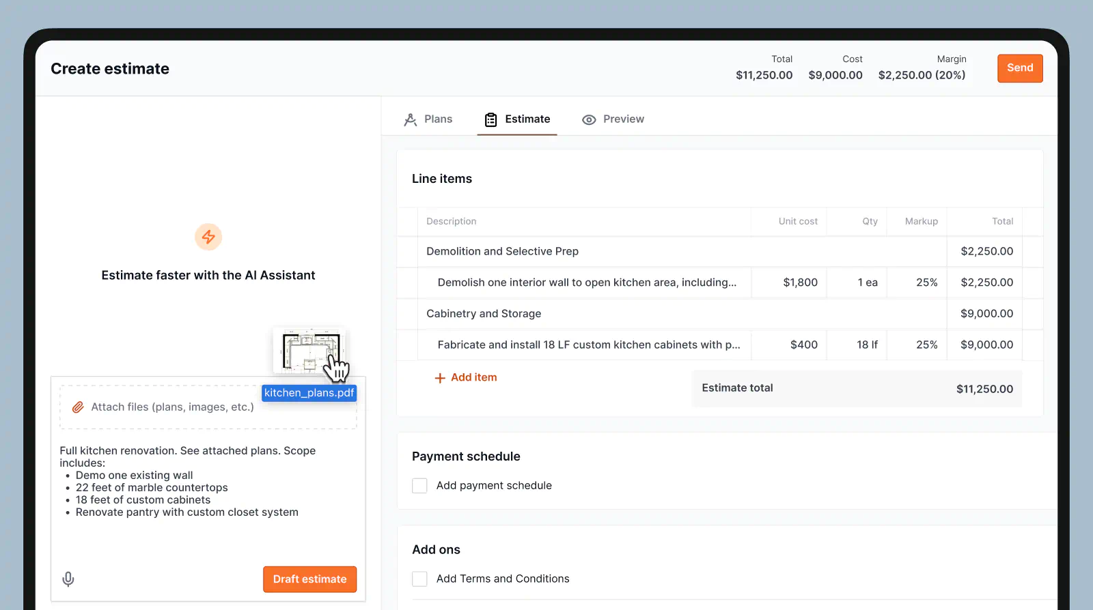This screenshot has width=1093, height=610.
Task: Click the kitchen_plans.pdf file label
Action: click(309, 393)
